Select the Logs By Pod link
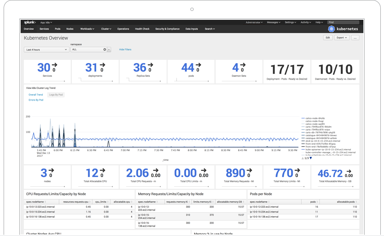This screenshot has height=236, width=384. click(56, 95)
